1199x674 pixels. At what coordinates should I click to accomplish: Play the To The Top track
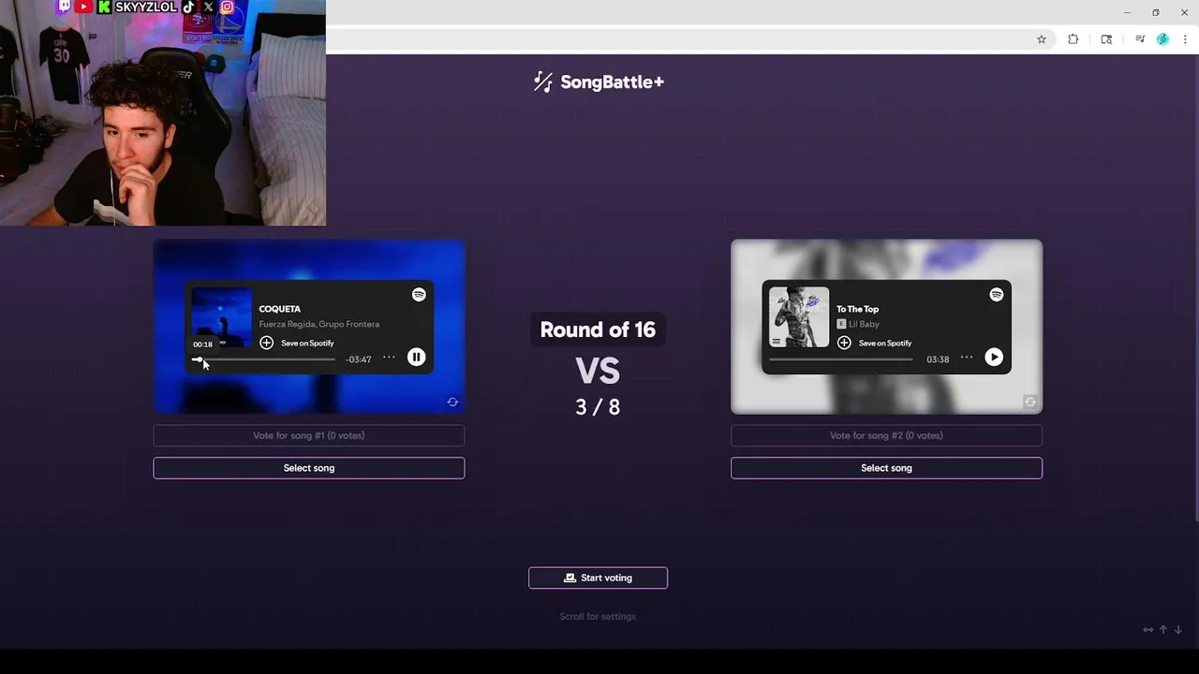[994, 358]
